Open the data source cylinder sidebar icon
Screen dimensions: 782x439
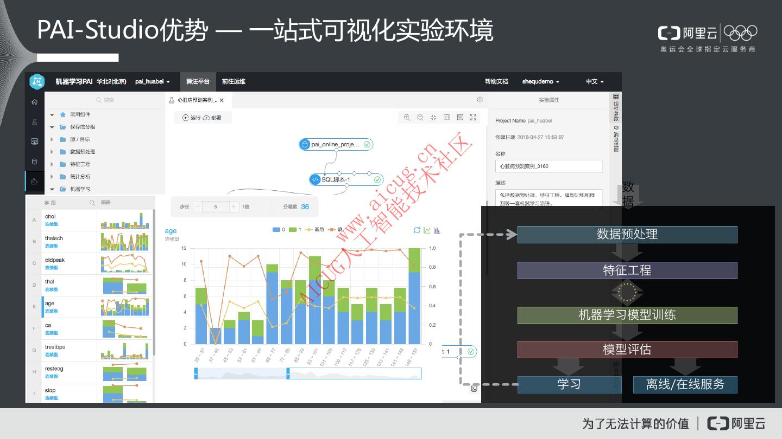click(35, 161)
